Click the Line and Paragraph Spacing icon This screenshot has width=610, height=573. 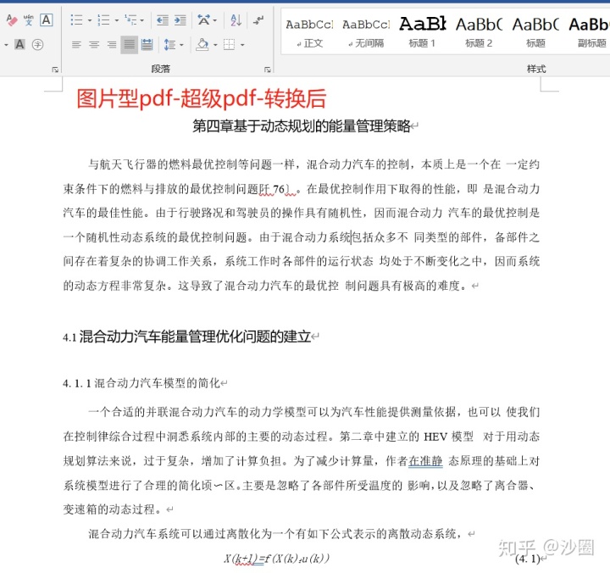pyautogui.click(x=169, y=45)
